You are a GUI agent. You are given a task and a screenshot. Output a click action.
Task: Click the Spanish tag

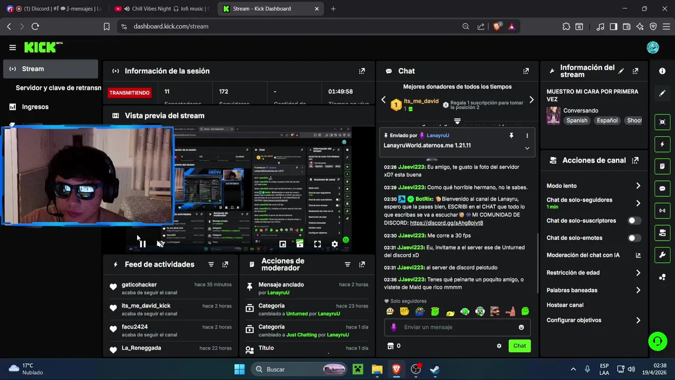point(577,121)
